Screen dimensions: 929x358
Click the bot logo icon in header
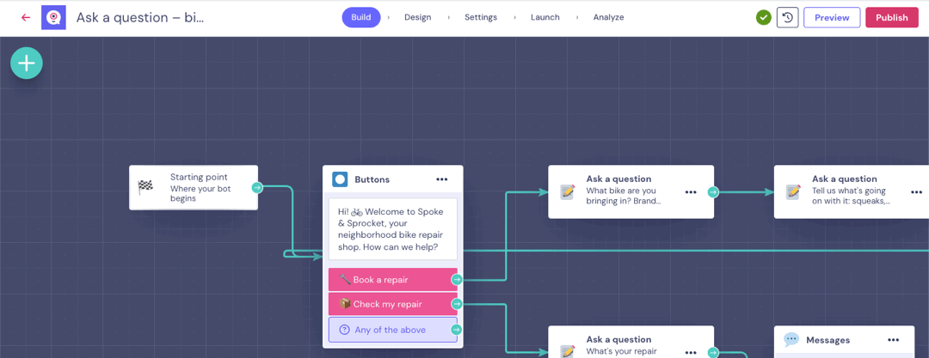tap(53, 18)
